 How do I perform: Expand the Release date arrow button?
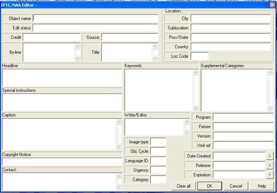(269, 165)
